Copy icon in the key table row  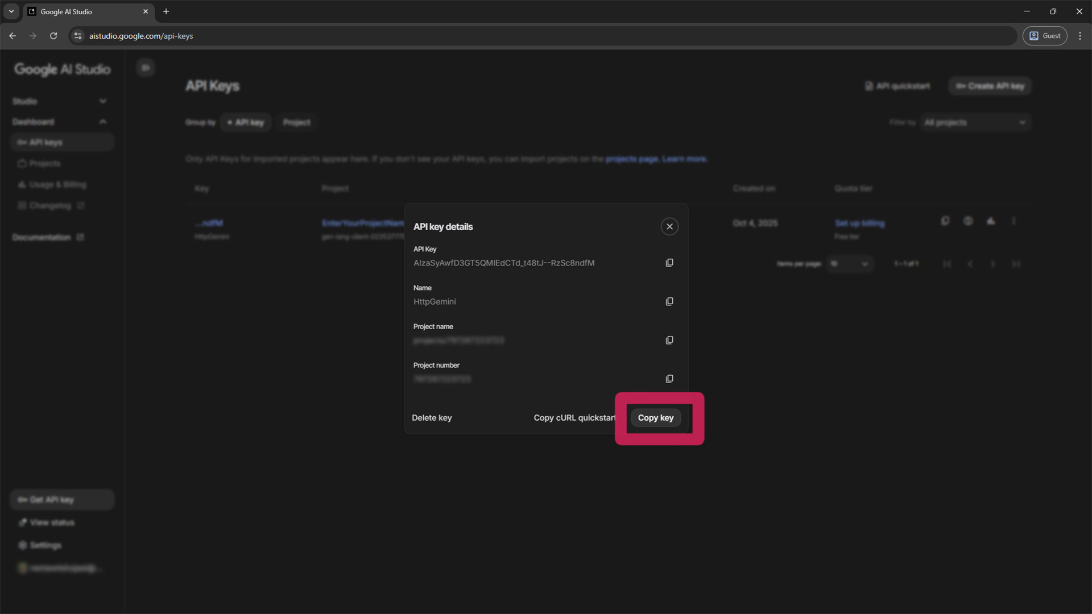click(945, 221)
